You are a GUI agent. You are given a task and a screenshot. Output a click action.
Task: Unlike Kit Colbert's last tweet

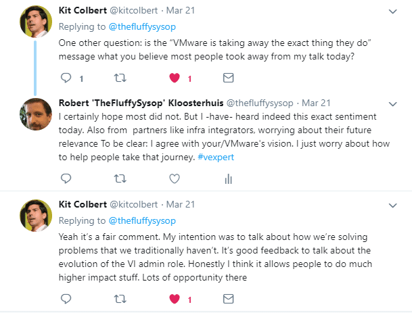(x=174, y=298)
